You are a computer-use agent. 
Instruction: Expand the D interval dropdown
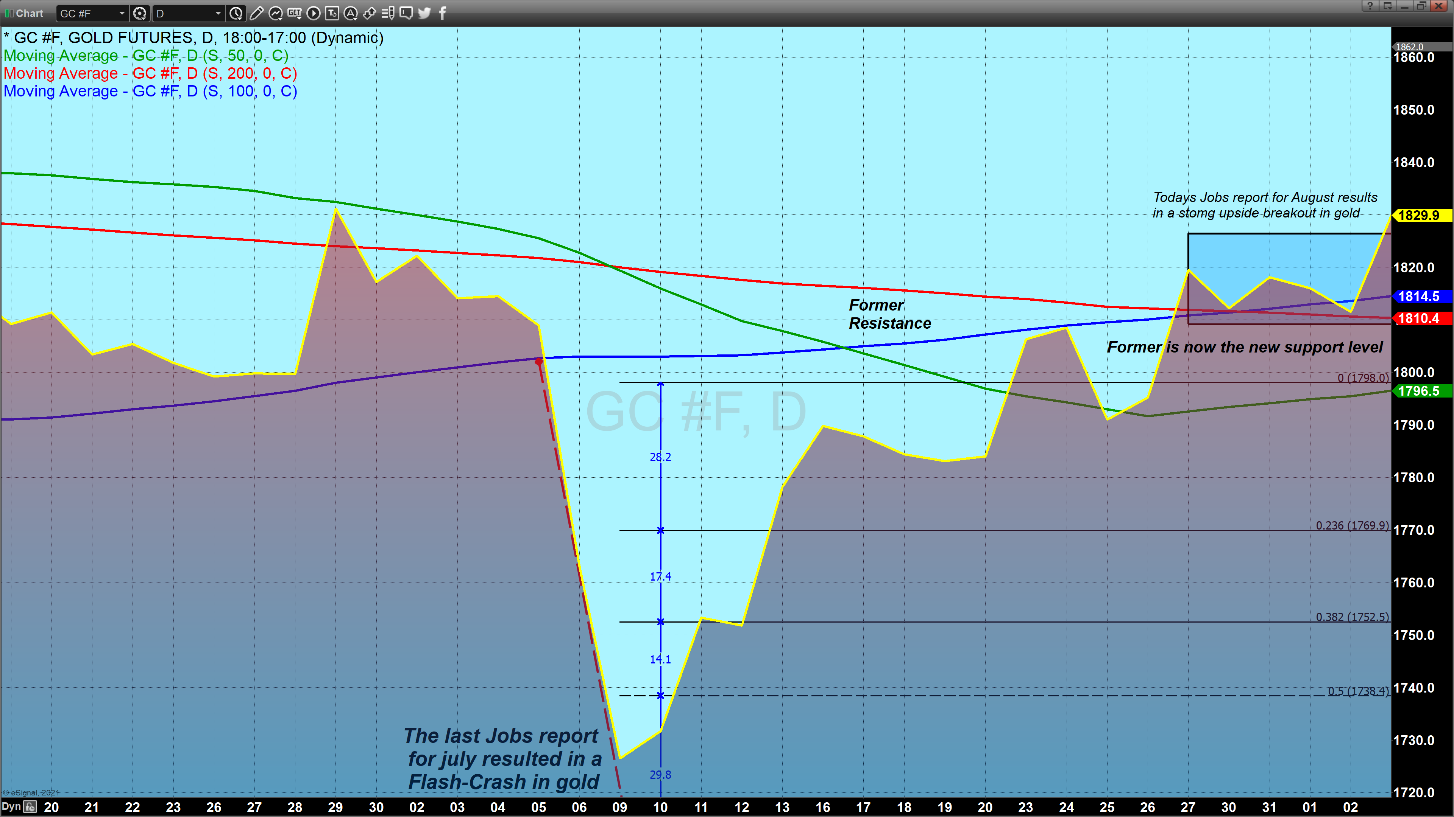pyautogui.click(x=218, y=13)
